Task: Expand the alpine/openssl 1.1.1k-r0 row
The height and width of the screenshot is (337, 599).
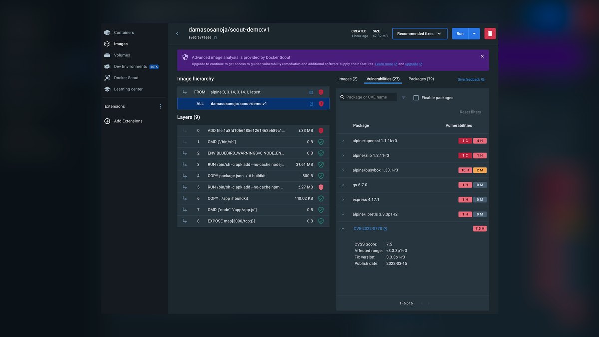Action: (343, 141)
